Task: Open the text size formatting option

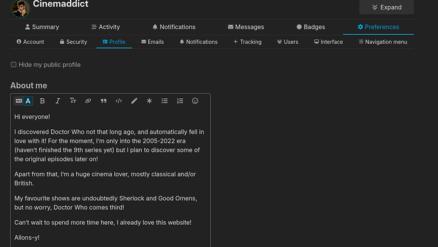Action: pyautogui.click(x=73, y=101)
